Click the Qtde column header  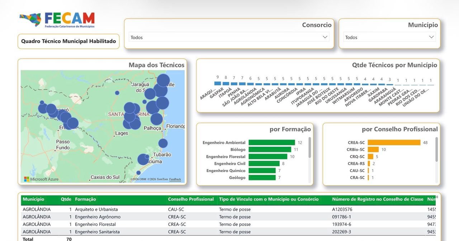click(66, 199)
